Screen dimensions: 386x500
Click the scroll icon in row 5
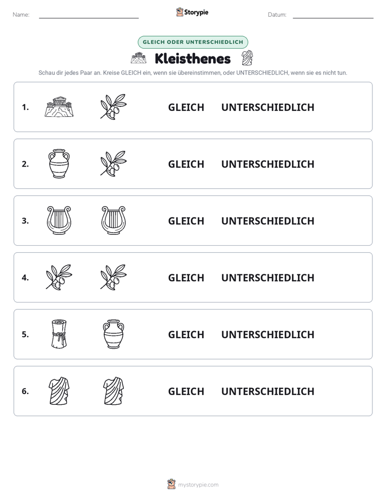[x=59, y=334]
